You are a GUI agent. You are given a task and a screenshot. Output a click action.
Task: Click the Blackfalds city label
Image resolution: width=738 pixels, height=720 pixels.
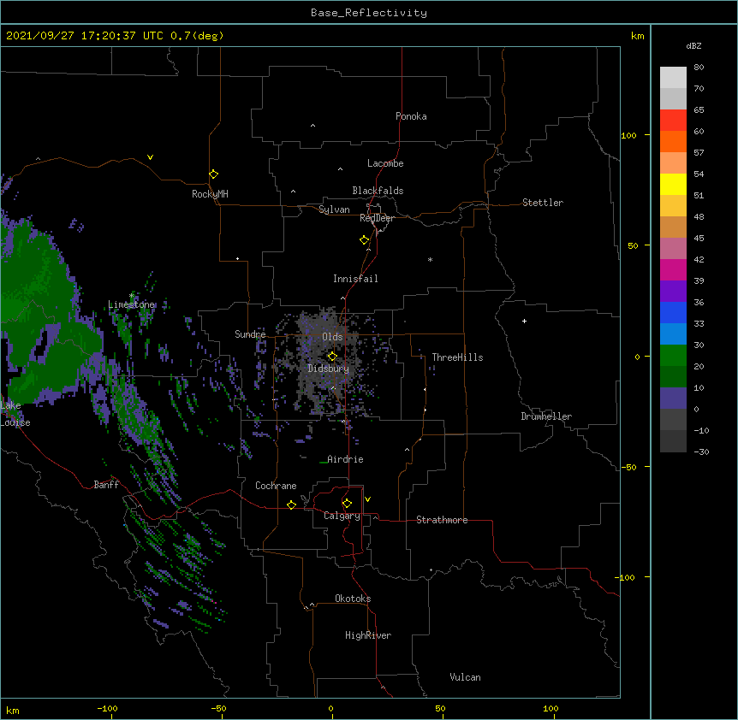(378, 191)
